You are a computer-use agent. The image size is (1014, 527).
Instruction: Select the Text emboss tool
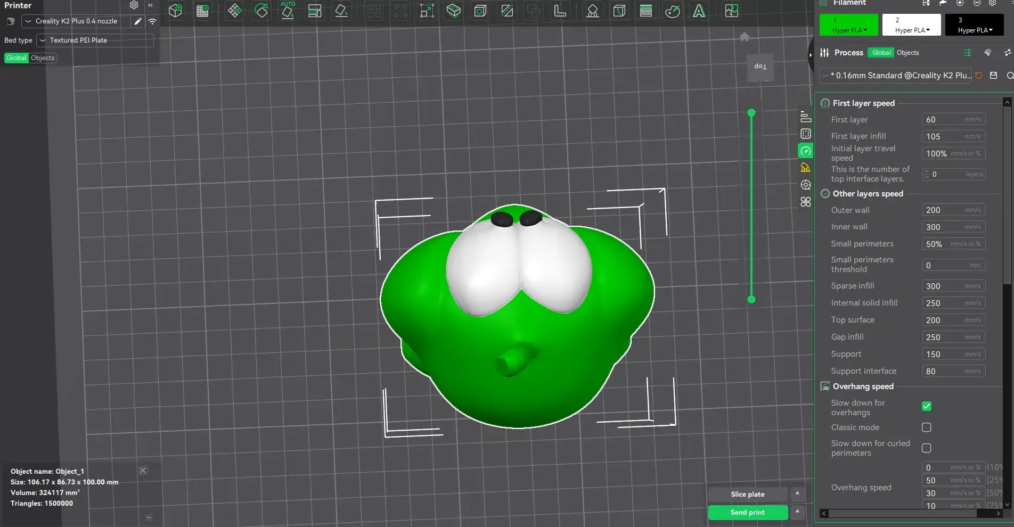pyautogui.click(x=699, y=11)
